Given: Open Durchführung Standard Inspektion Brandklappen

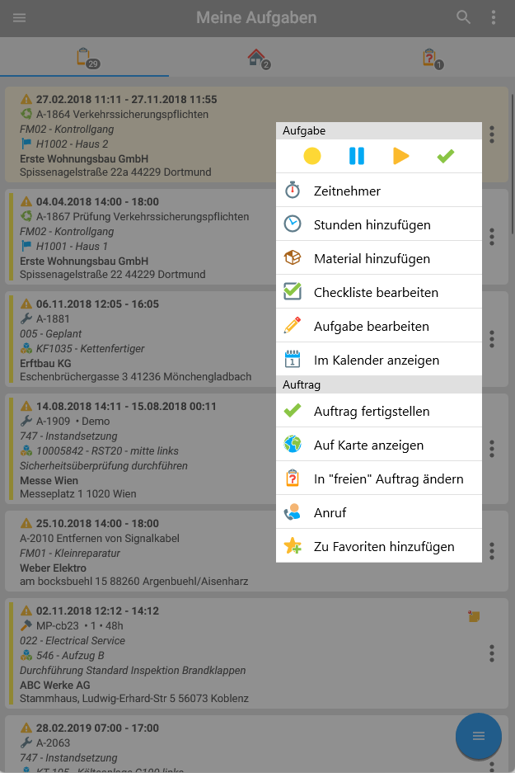Looking at the screenshot, I should [x=133, y=671].
